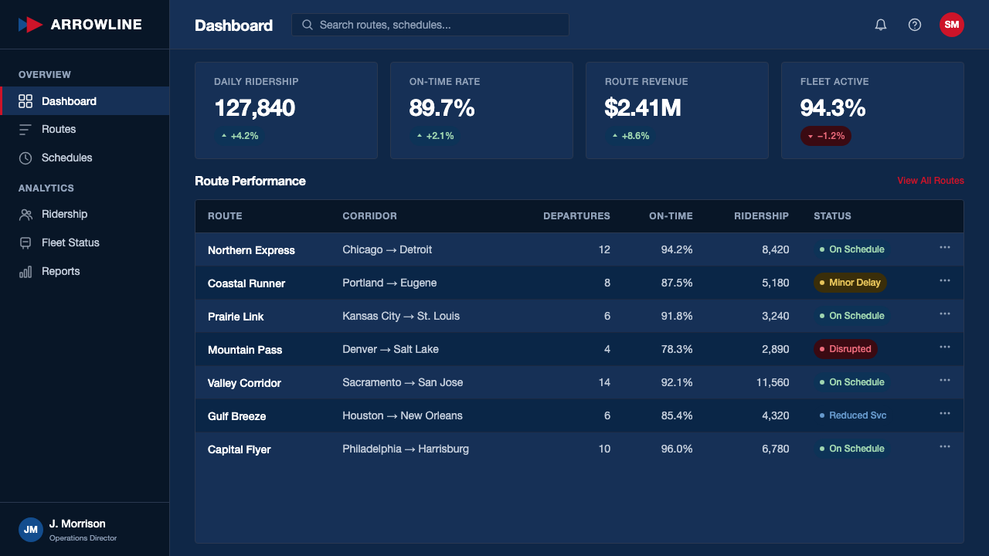The height and width of the screenshot is (556, 989).
Task: Open the Schedules clock icon
Action: [x=25, y=158]
